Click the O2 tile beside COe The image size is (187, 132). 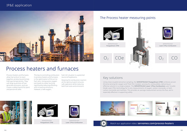106,58
